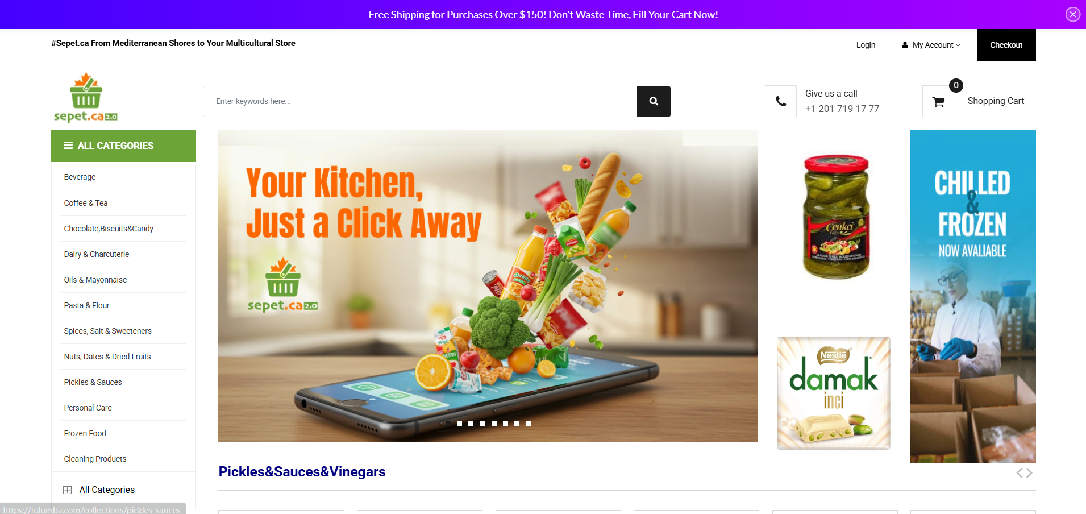
Task: Open the My Account dropdown
Action: tap(931, 45)
